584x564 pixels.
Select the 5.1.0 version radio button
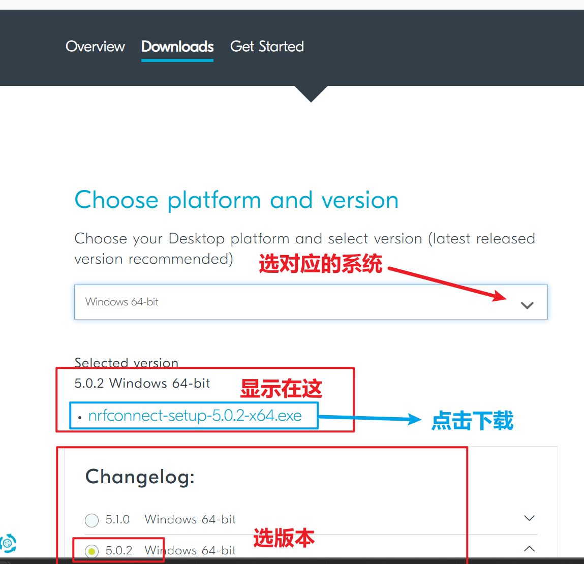click(x=91, y=520)
